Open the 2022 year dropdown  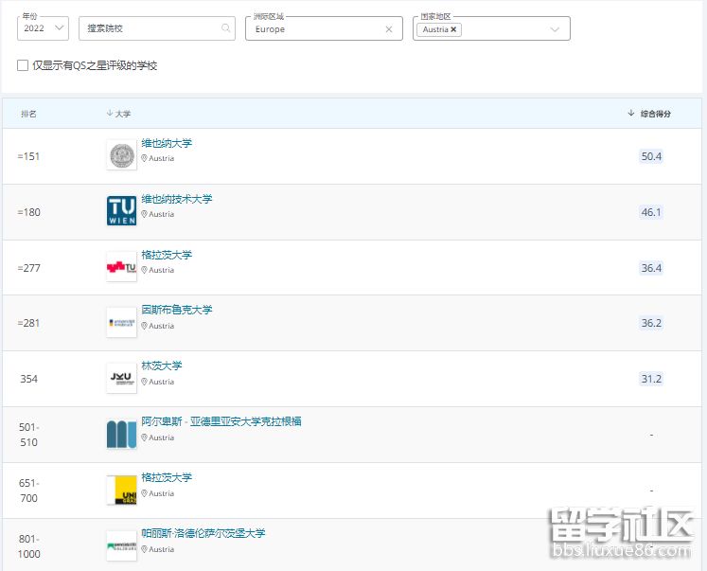pos(44,28)
